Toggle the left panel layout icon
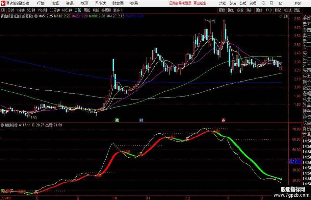The width and height of the screenshot is (311, 200). tap(3, 10)
